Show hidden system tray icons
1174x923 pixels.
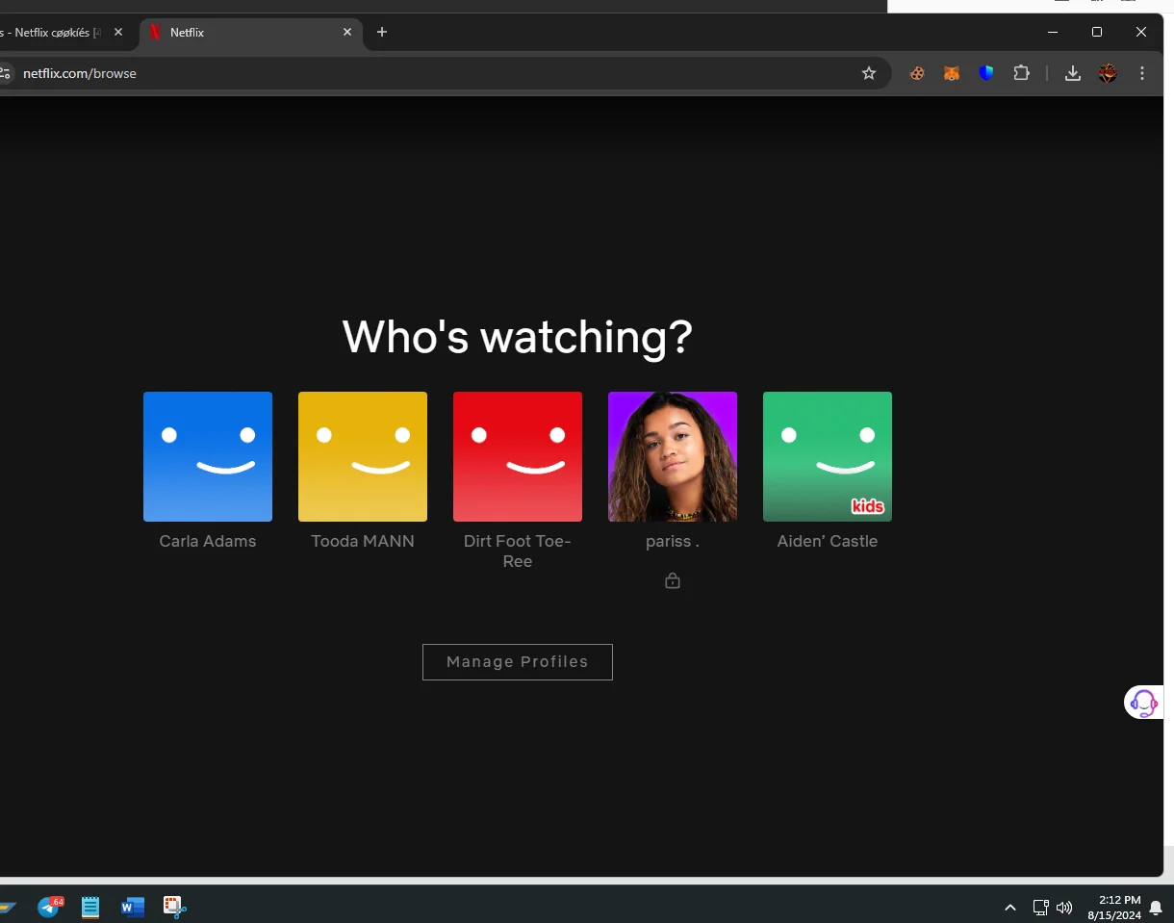(1010, 908)
